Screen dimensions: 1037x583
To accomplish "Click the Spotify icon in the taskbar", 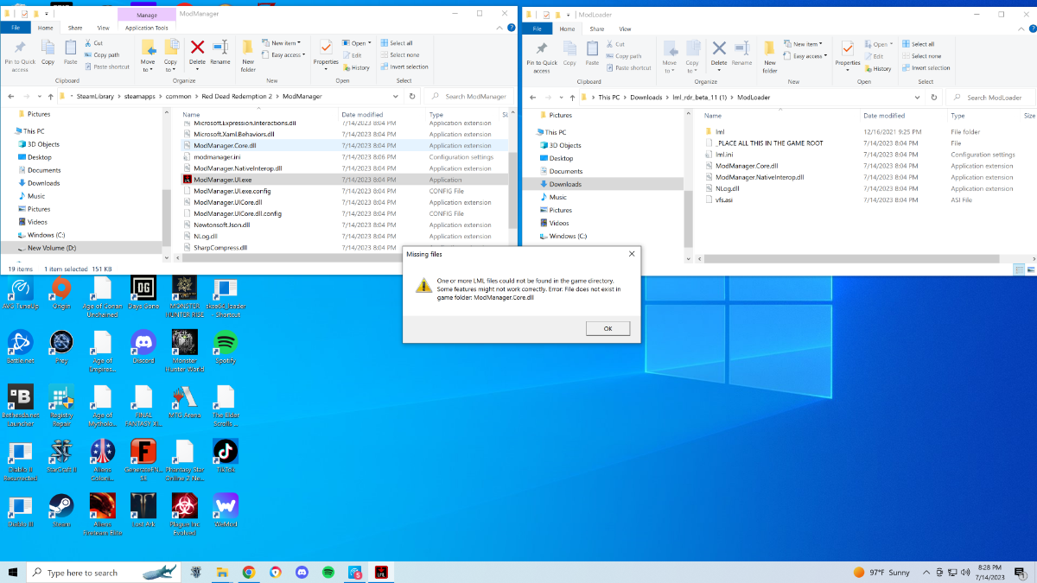I will 328,572.
